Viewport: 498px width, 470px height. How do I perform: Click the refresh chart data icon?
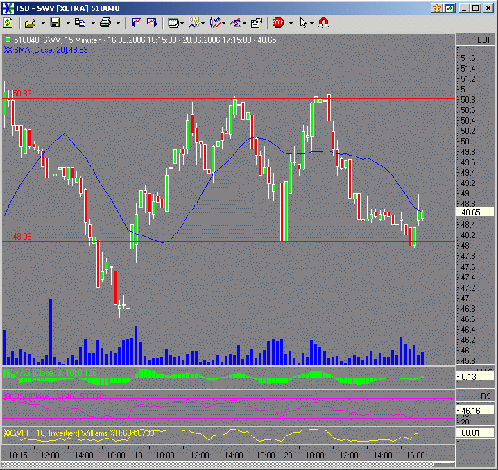click(x=8, y=23)
